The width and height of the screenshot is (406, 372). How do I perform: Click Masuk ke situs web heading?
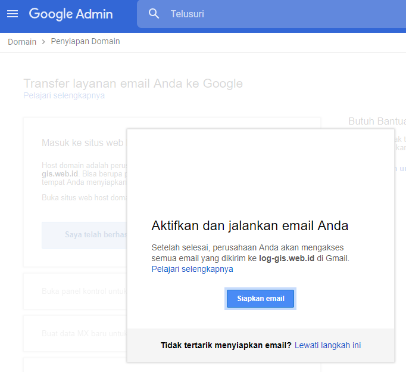point(83,143)
